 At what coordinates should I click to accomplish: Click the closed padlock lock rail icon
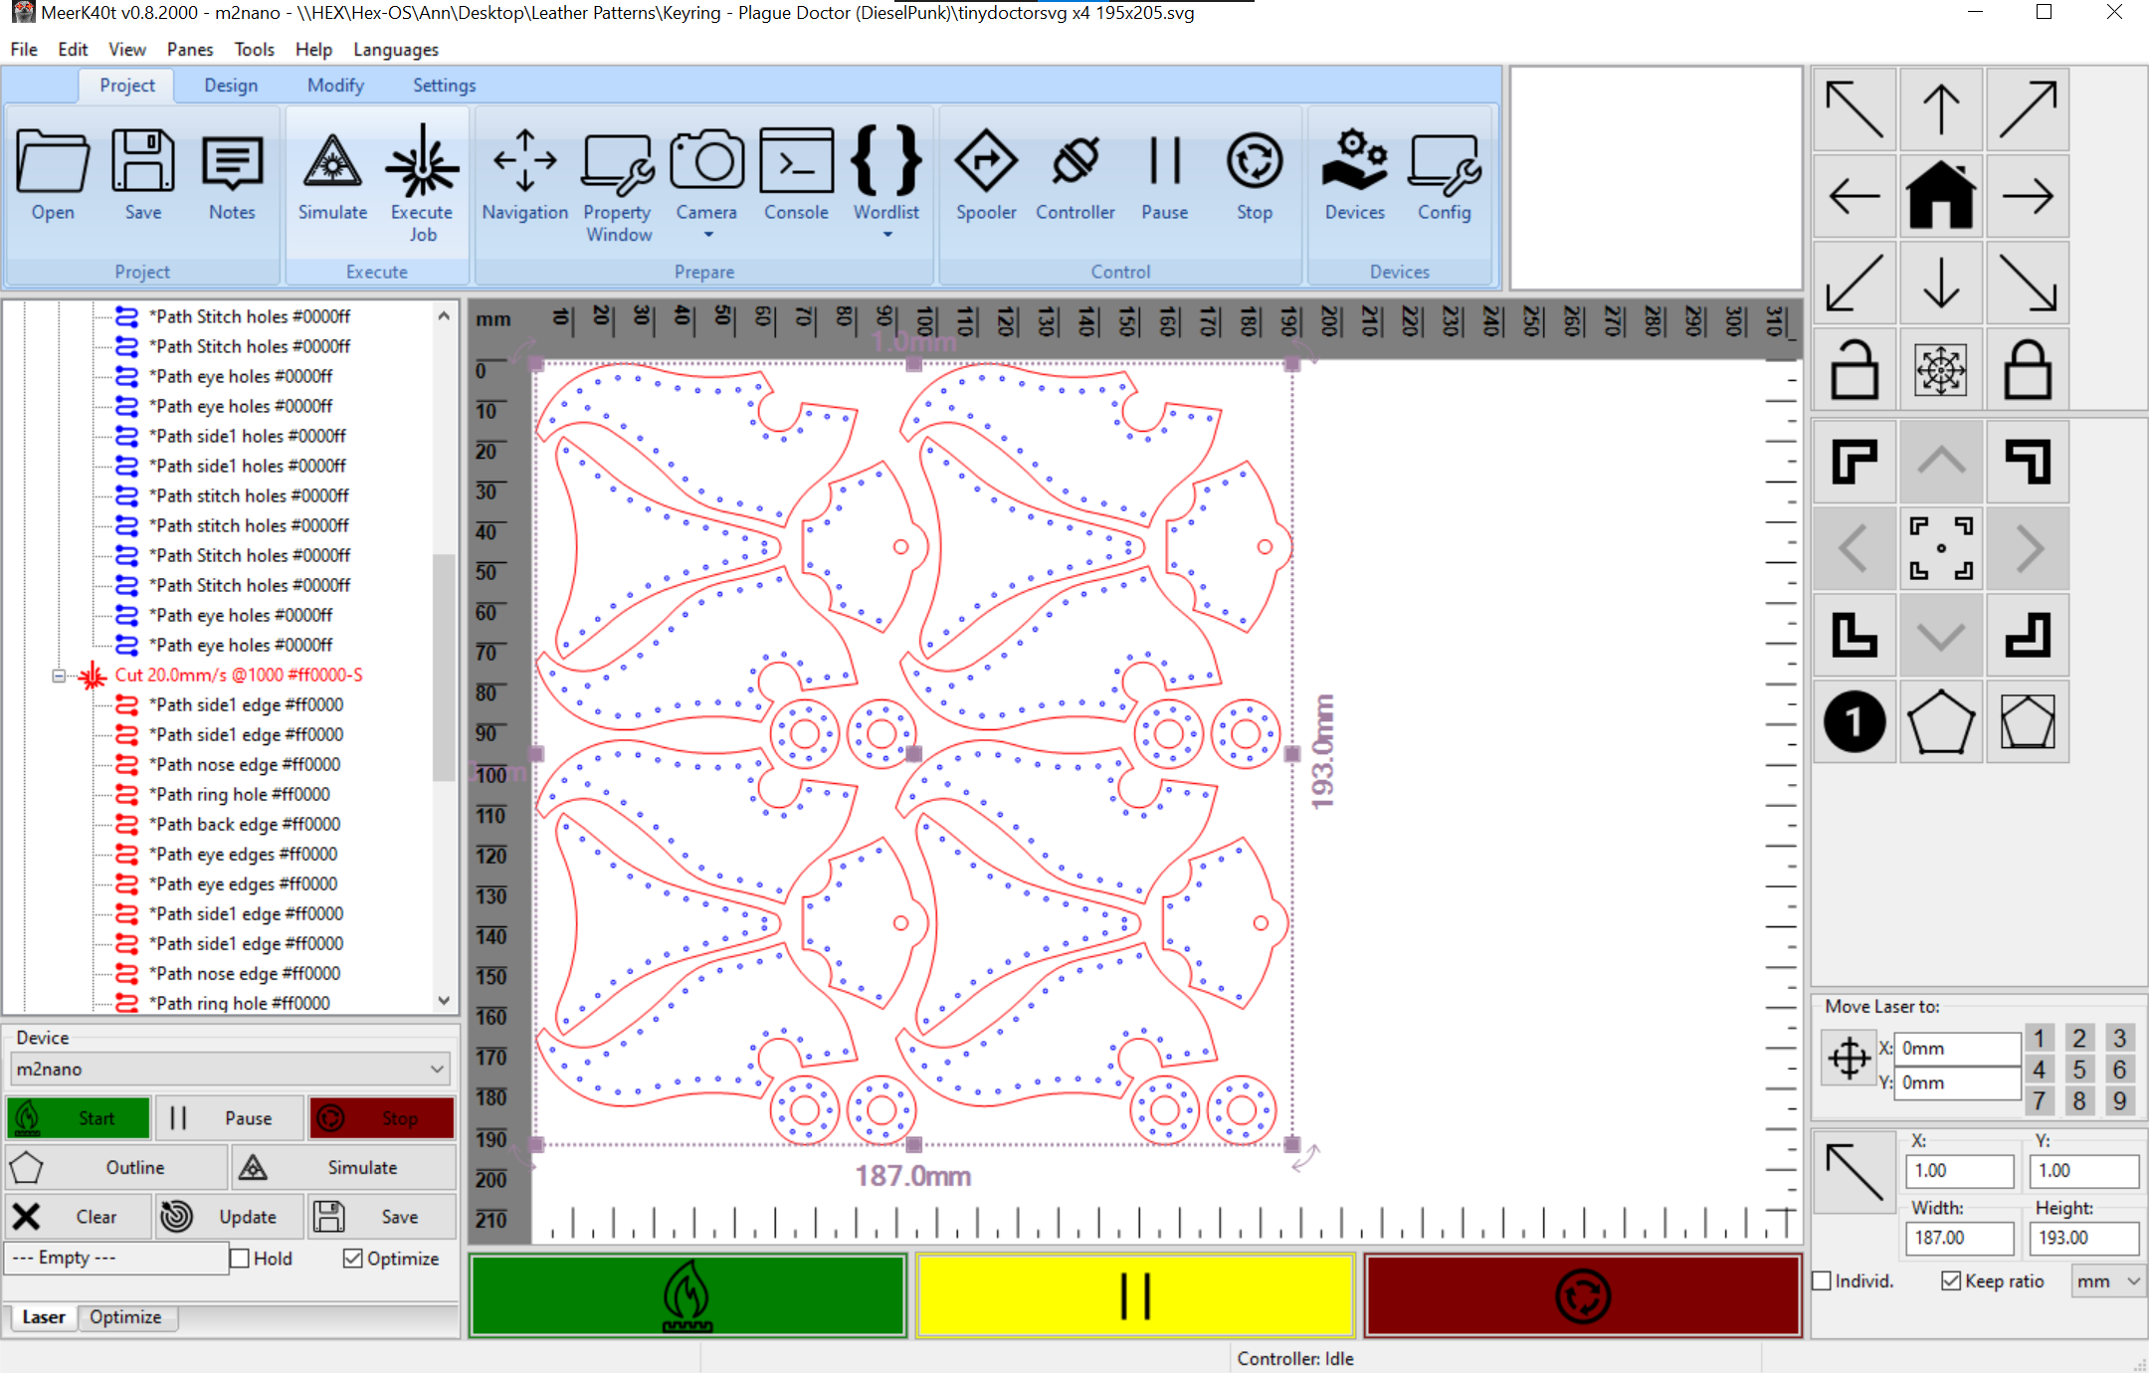(x=2027, y=369)
